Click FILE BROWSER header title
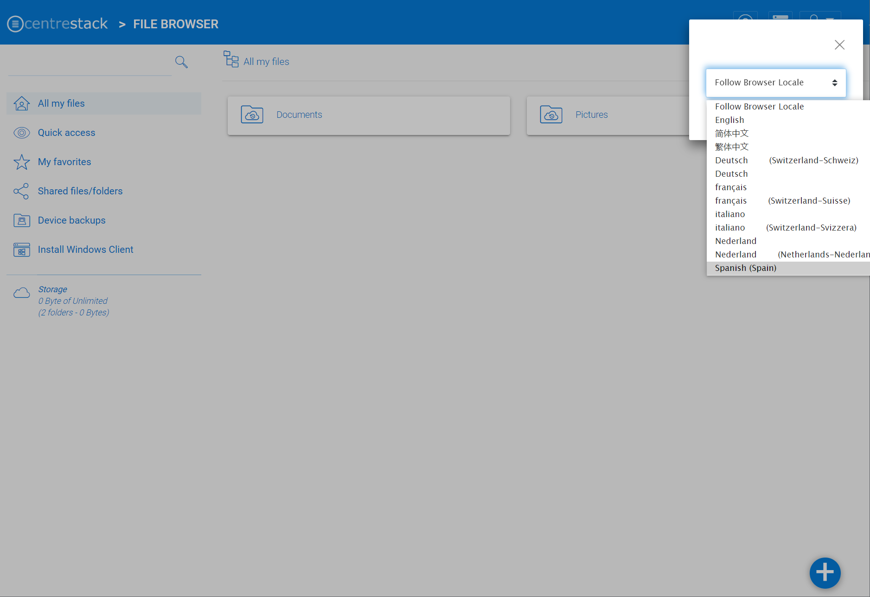Screen dimensions: 870x597 tap(176, 24)
